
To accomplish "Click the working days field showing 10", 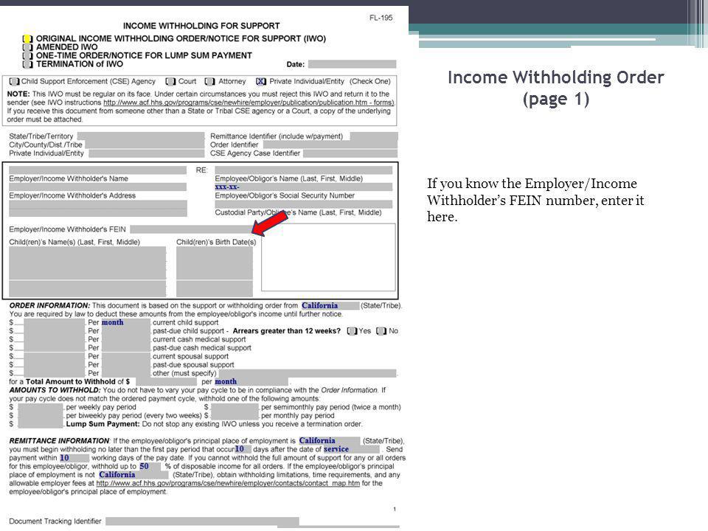I will [74, 458].
